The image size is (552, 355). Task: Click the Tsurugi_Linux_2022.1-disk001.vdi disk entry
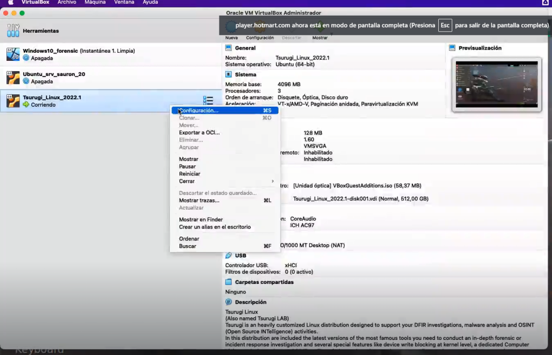361,199
